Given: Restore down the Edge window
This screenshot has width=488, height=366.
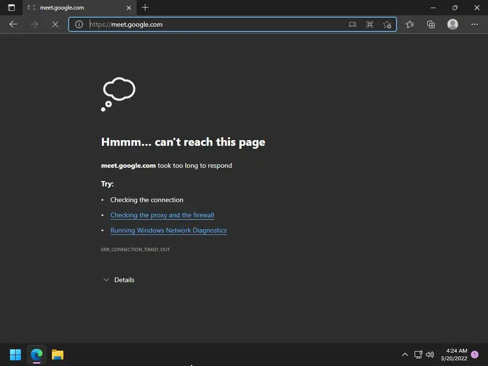Looking at the screenshot, I should pyautogui.click(x=455, y=8).
